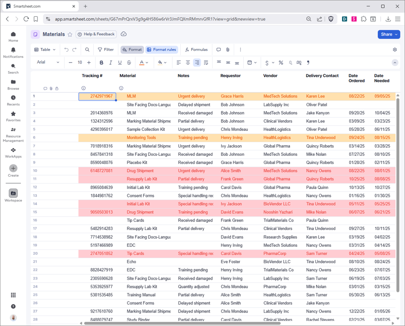Open the text color picker
This screenshot has width=405, height=326.
tap(143, 62)
